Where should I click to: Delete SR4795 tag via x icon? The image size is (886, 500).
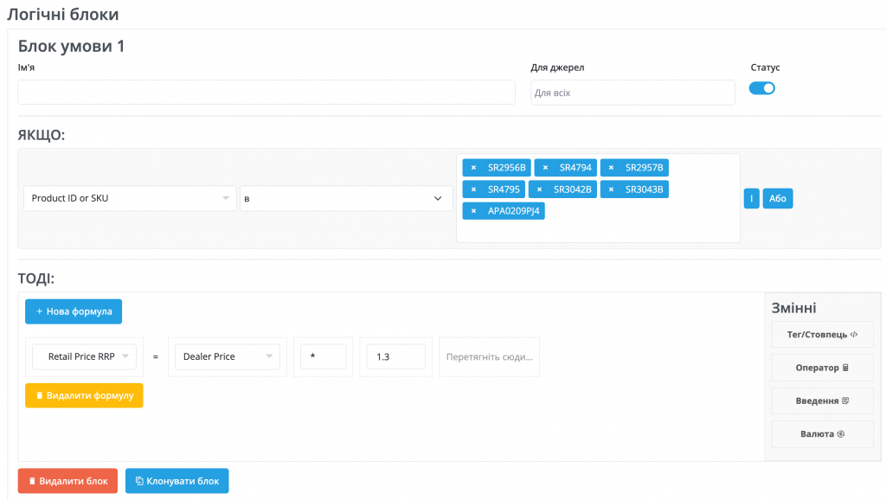click(473, 189)
